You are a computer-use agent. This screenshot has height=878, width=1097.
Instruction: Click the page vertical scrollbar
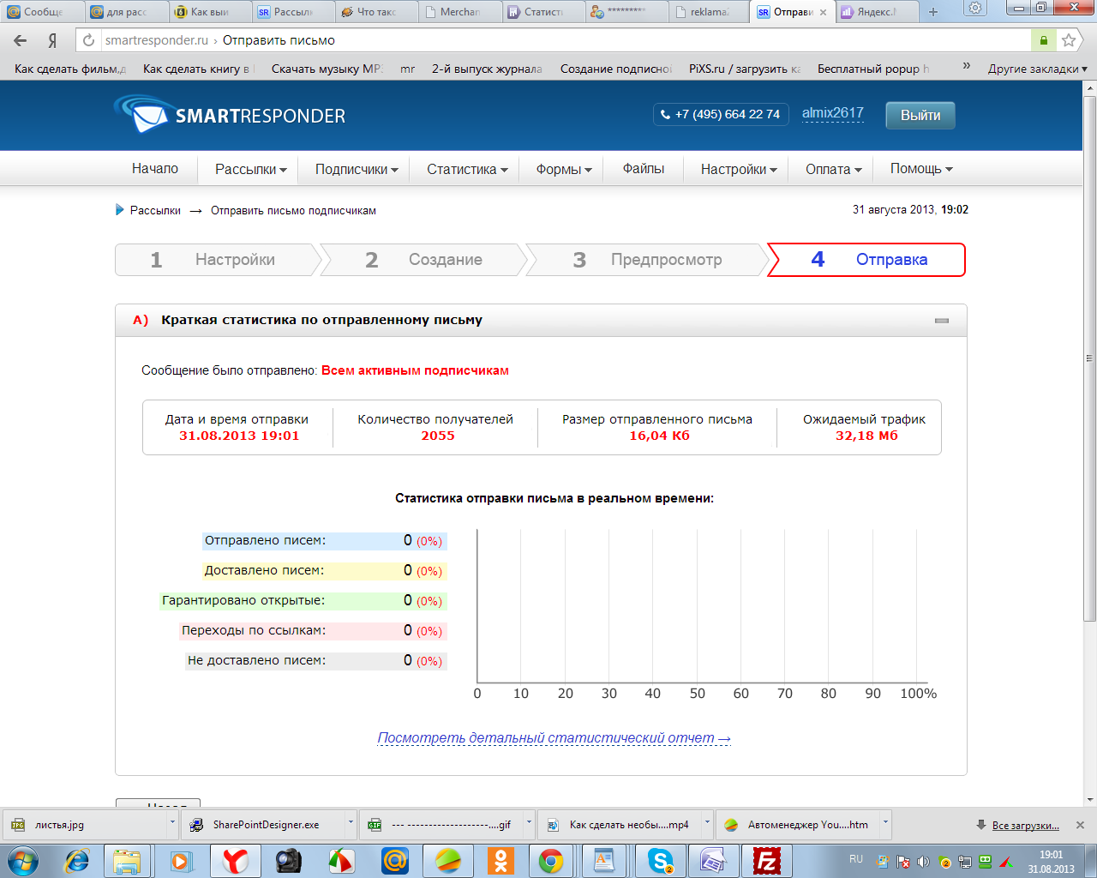[x=1090, y=357]
